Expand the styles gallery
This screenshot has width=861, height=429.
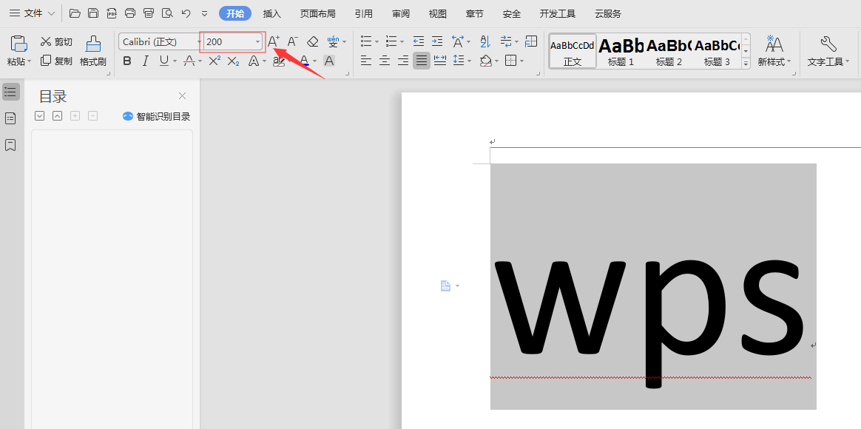746,64
